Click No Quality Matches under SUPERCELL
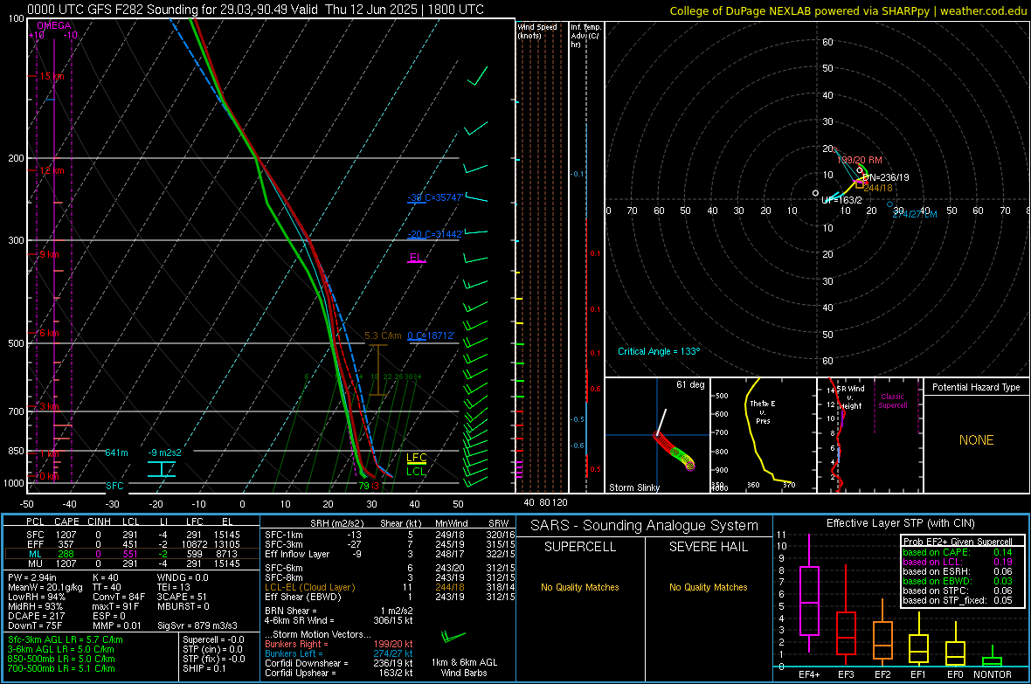The image size is (1031, 684). click(x=580, y=587)
